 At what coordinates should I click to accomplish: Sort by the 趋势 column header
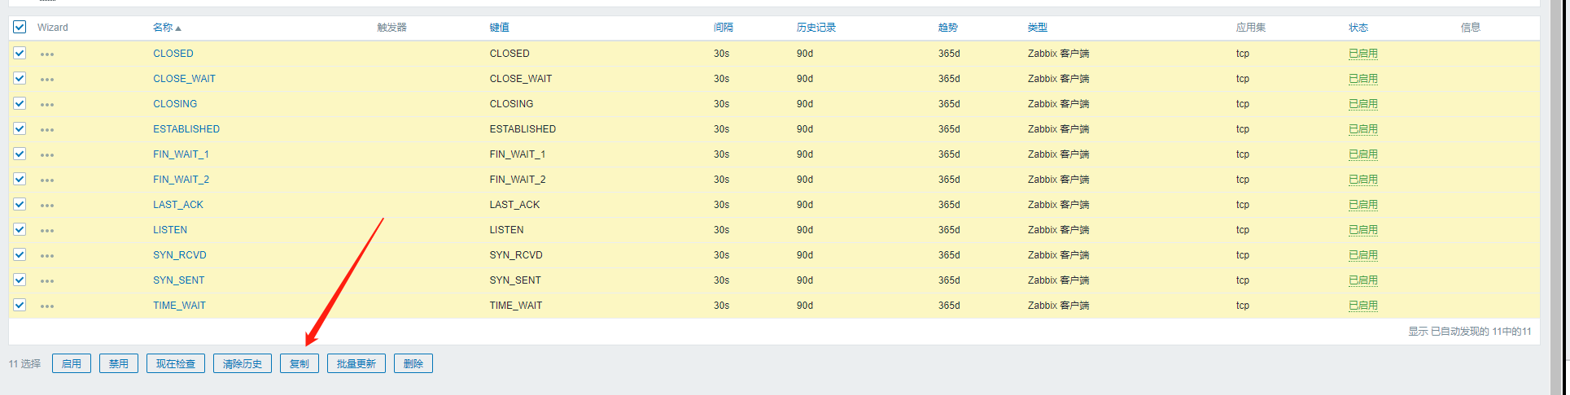tap(947, 28)
